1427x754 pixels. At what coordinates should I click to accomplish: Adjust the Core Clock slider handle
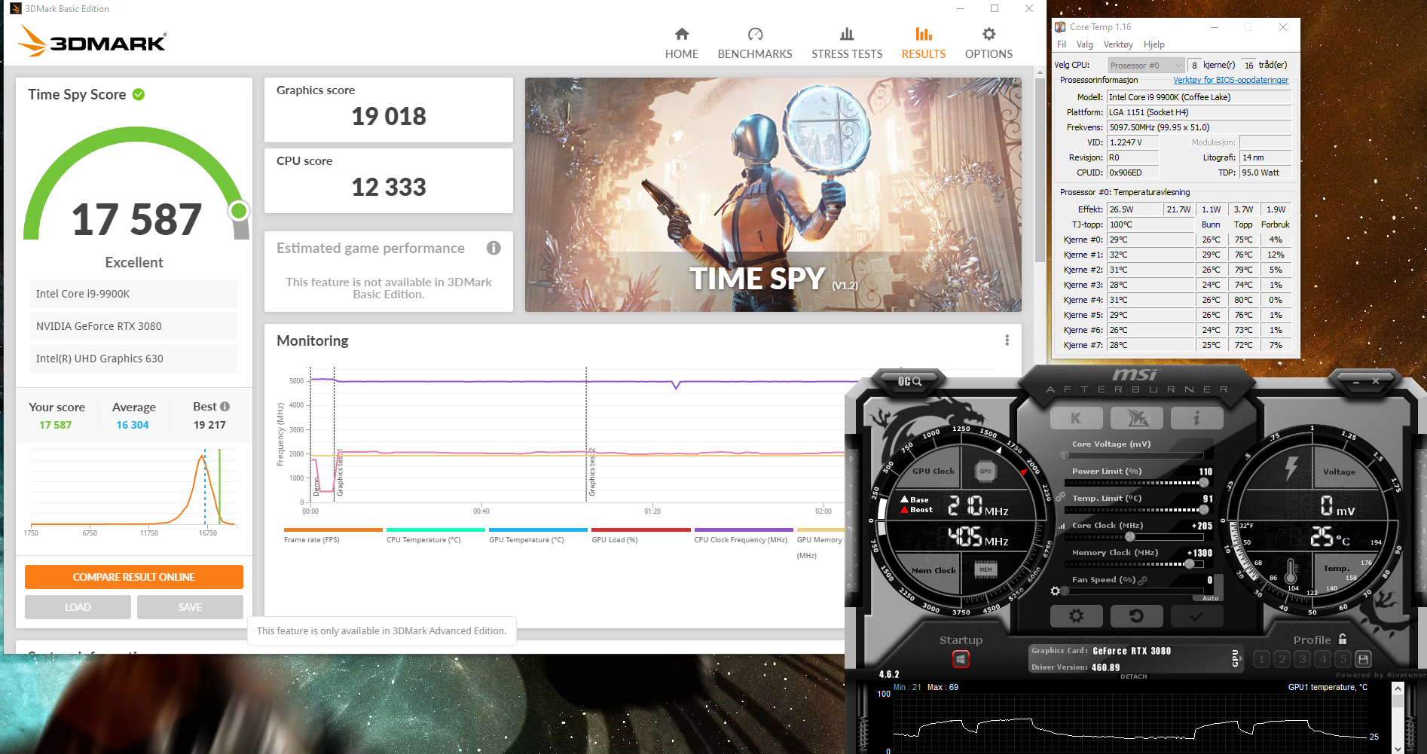tap(1130, 537)
